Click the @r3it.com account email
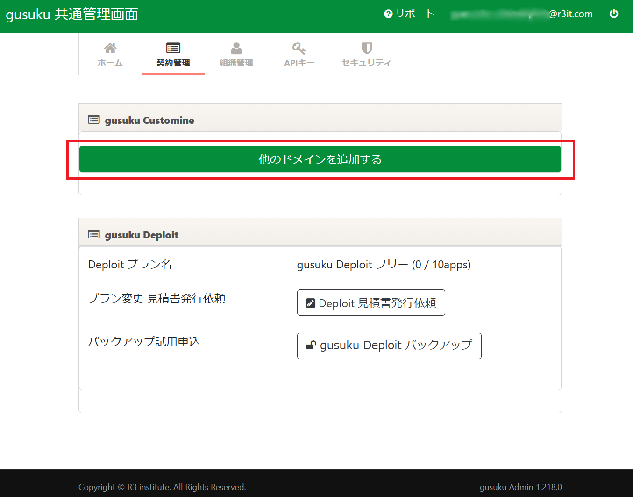The height and width of the screenshot is (497, 633). 522,14
